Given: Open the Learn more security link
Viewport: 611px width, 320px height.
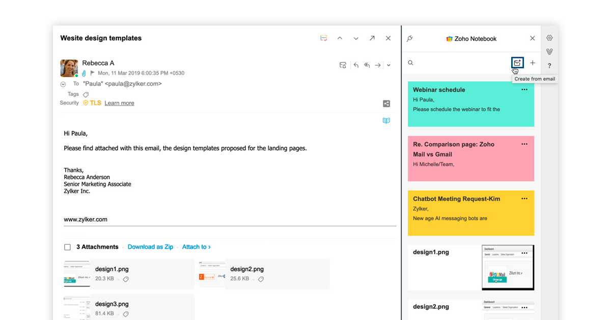Looking at the screenshot, I should (119, 103).
